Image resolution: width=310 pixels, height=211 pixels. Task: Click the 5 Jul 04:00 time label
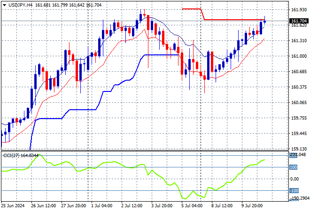tap(192, 206)
